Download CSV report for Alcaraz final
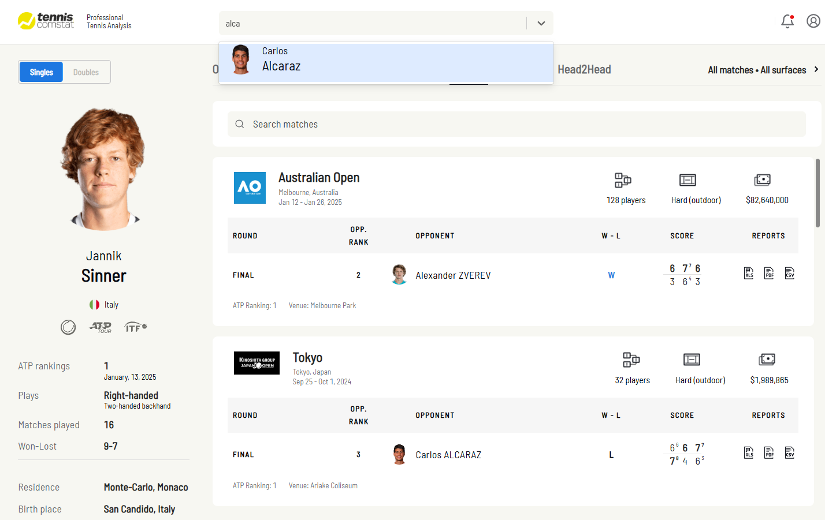The image size is (825, 520). coord(790,452)
